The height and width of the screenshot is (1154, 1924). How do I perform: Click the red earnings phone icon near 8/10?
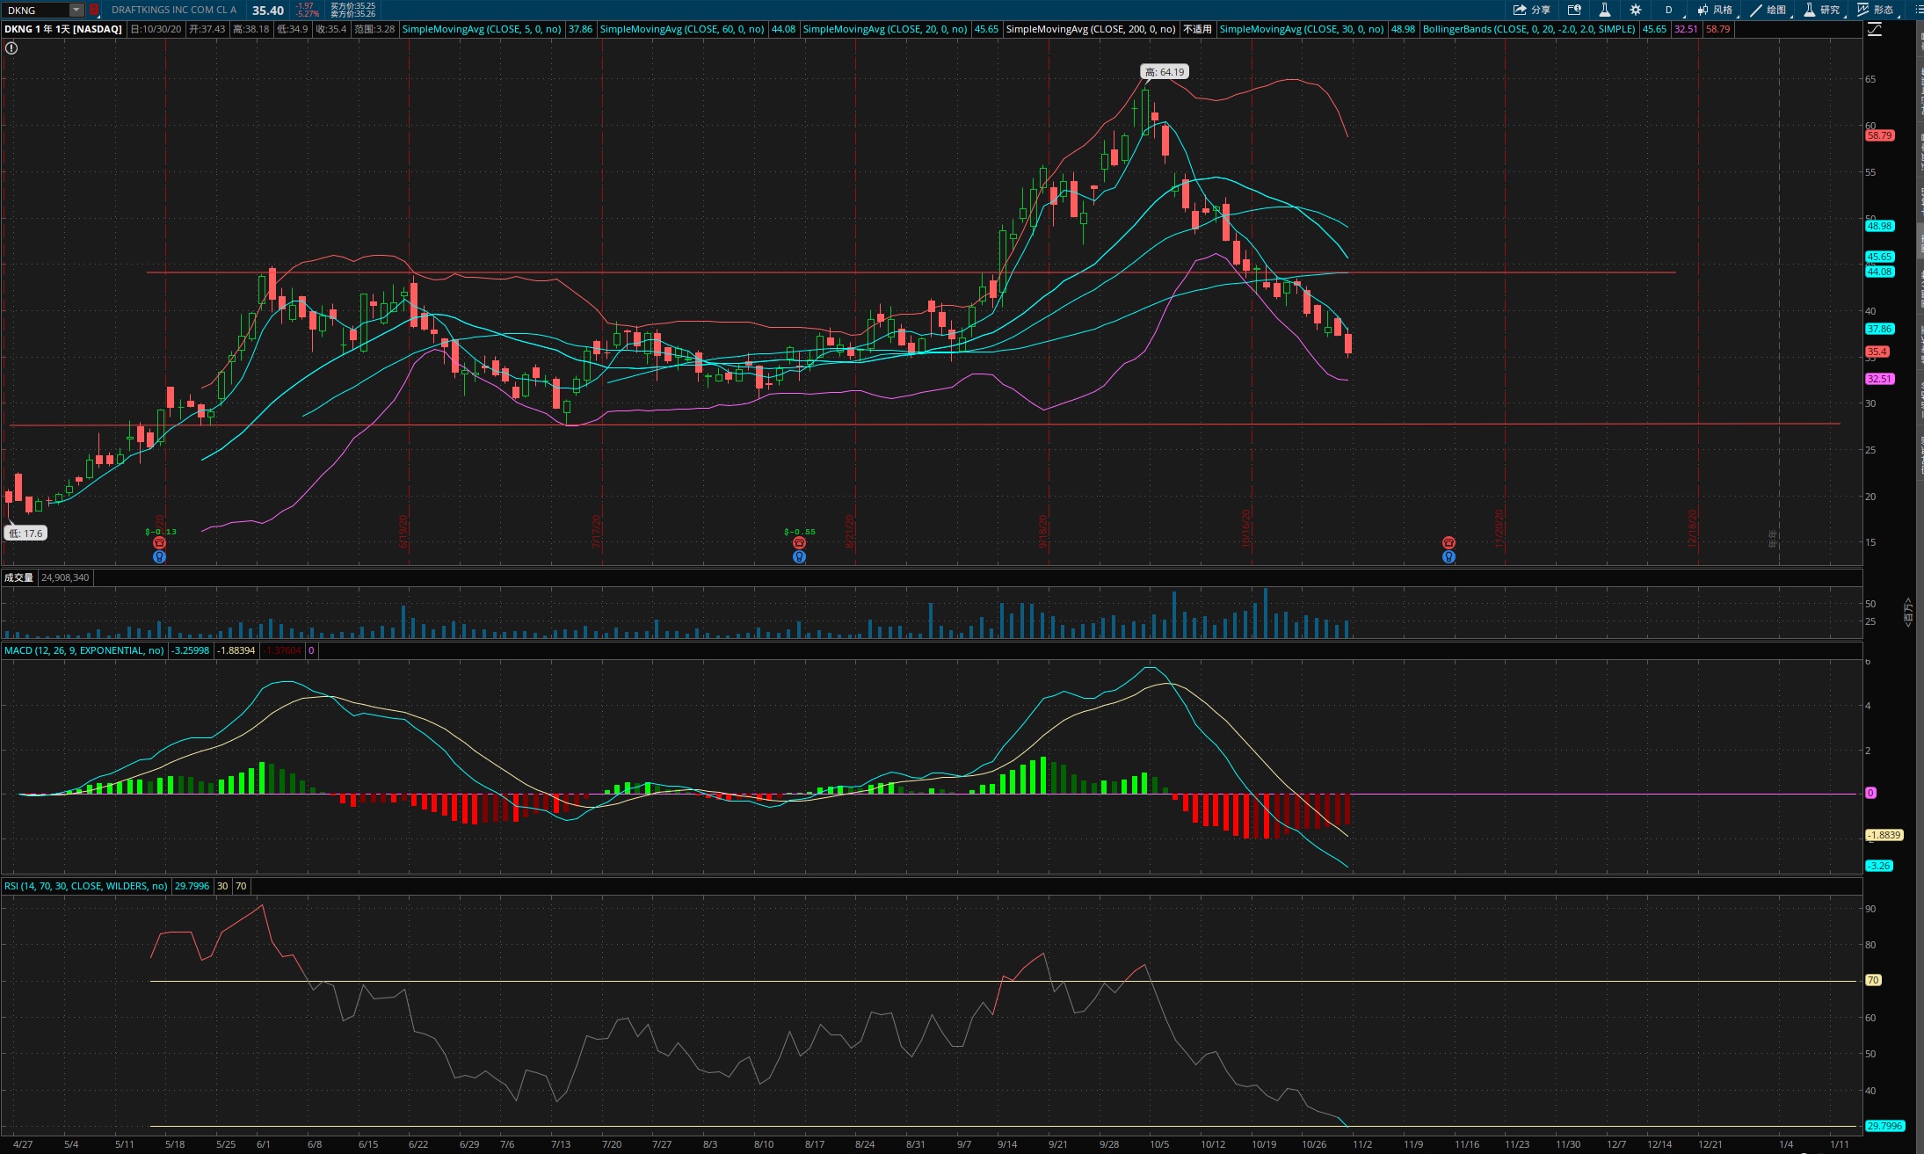pyautogui.click(x=799, y=543)
